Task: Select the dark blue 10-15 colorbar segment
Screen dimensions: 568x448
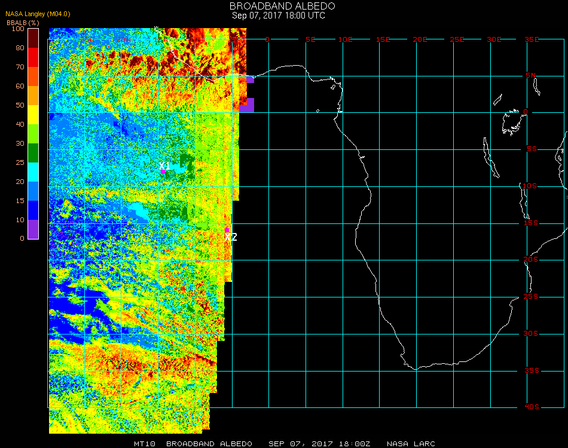Action: (33, 210)
